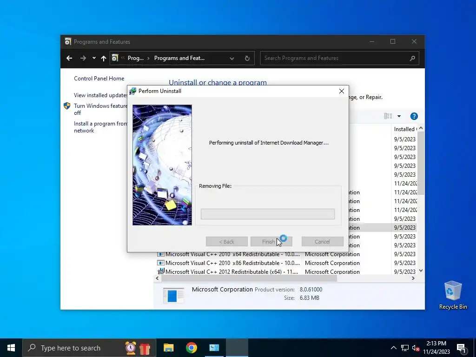Screen dimensions: 476x357
Task: Click the Back button in uninstall dialog
Action: [x=226, y=242]
